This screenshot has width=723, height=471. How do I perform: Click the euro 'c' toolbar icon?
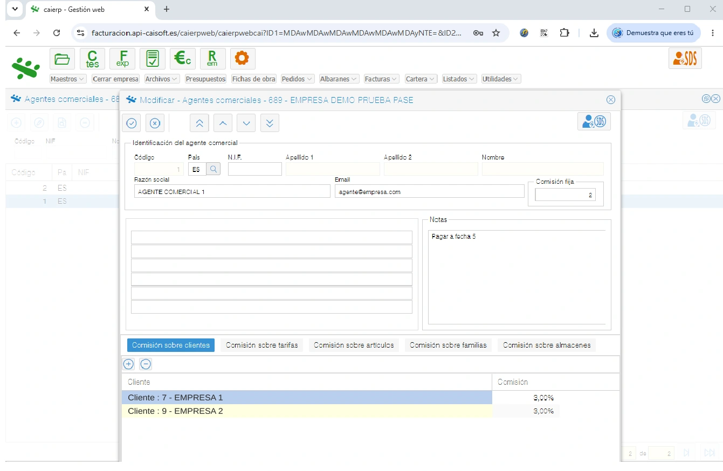coord(183,59)
